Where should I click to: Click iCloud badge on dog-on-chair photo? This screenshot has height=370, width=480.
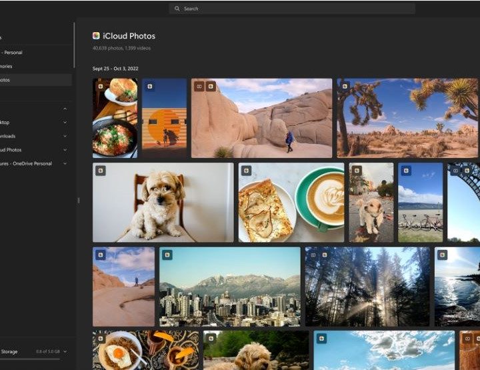(101, 171)
